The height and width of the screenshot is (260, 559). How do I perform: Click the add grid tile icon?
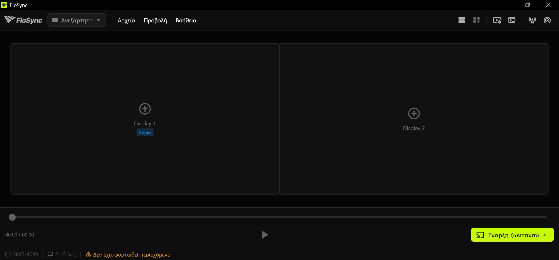476,20
